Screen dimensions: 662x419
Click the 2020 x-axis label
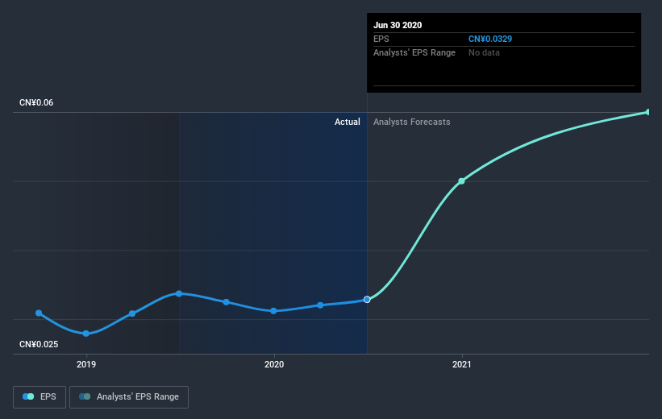tap(274, 364)
